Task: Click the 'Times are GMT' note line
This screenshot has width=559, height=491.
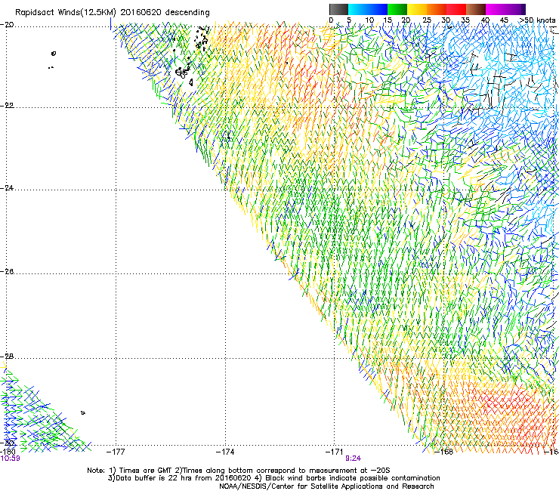Action: click(239, 471)
